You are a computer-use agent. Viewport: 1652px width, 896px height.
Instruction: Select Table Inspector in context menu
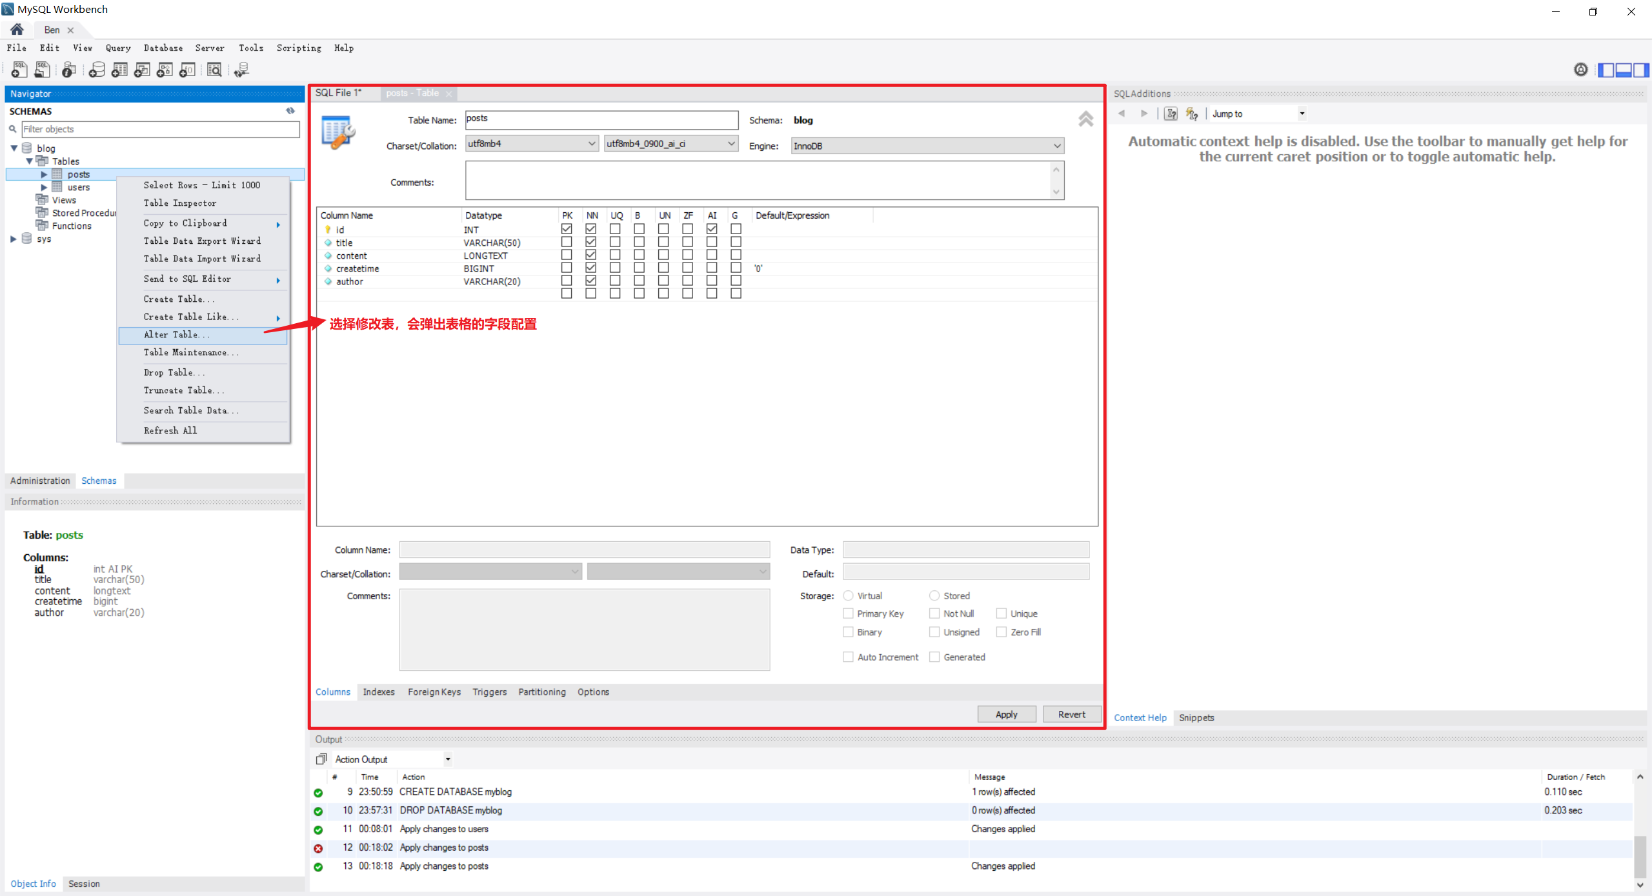(203, 203)
